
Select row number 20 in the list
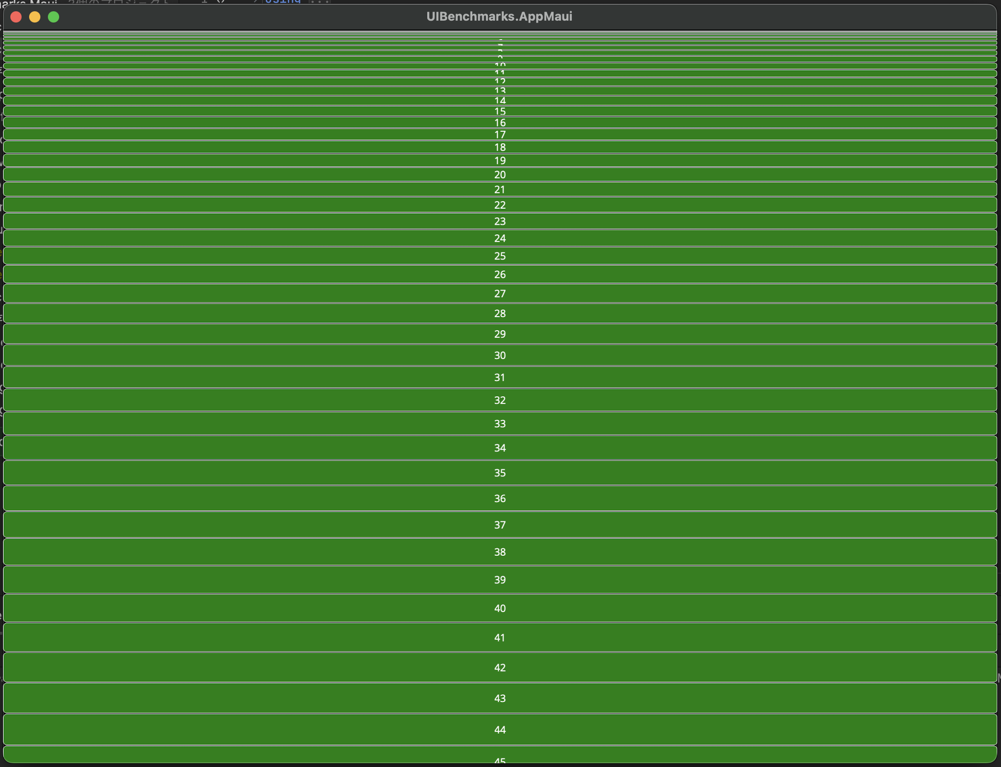pyautogui.click(x=500, y=174)
